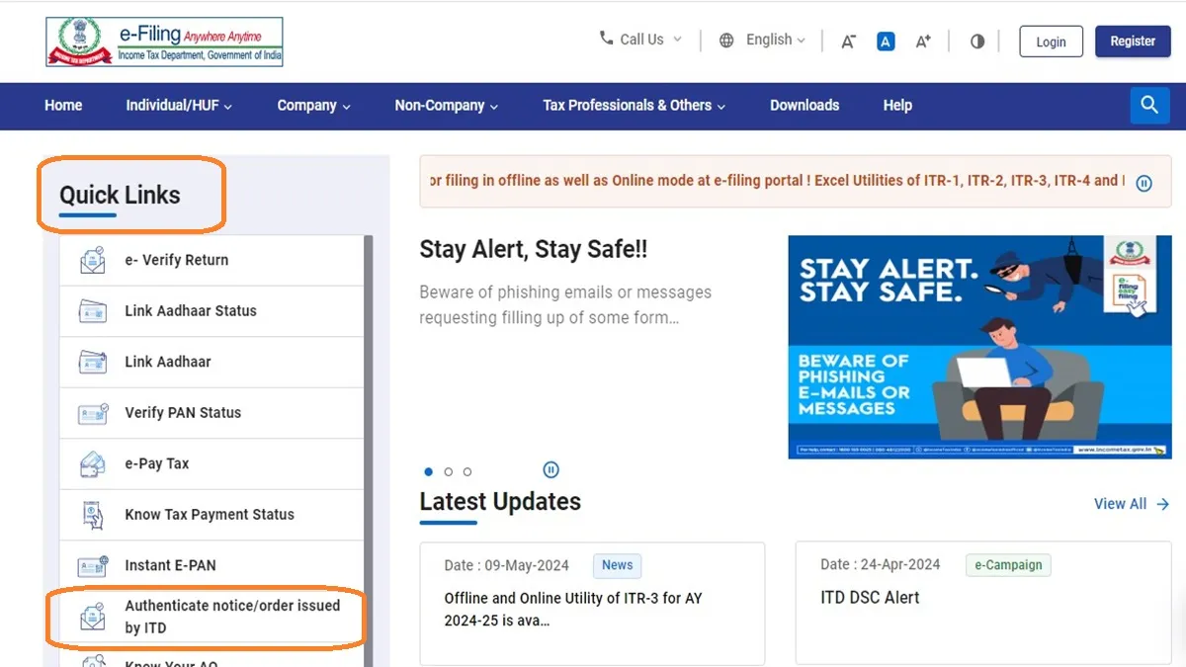Increase the page font size

pos(923,42)
